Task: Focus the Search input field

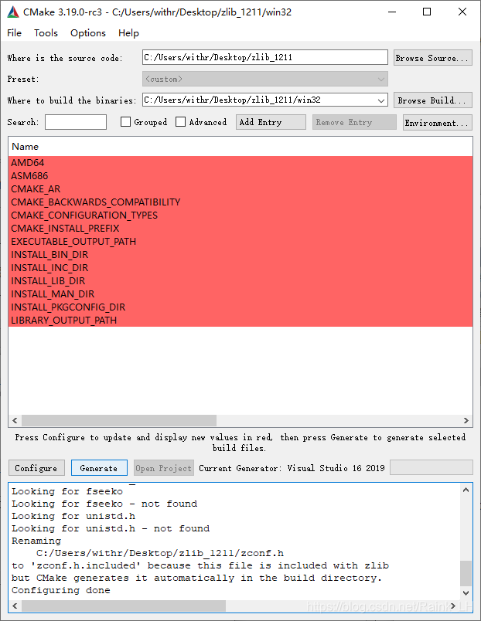Action: coord(76,122)
